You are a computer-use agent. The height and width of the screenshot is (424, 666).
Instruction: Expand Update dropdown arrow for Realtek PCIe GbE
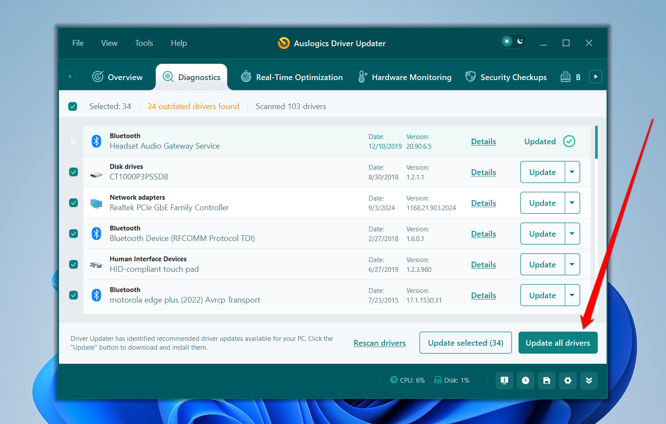point(572,203)
